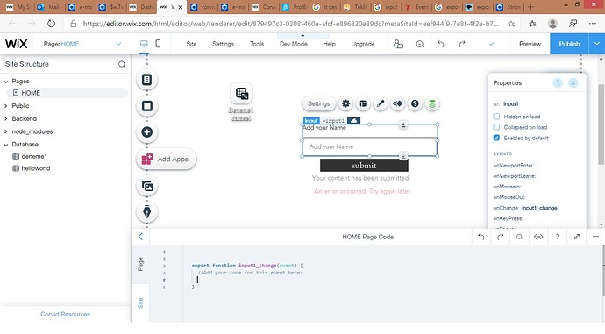The width and height of the screenshot is (605, 334).
Task: Expand the Public folder
Action: coord(6,106)
